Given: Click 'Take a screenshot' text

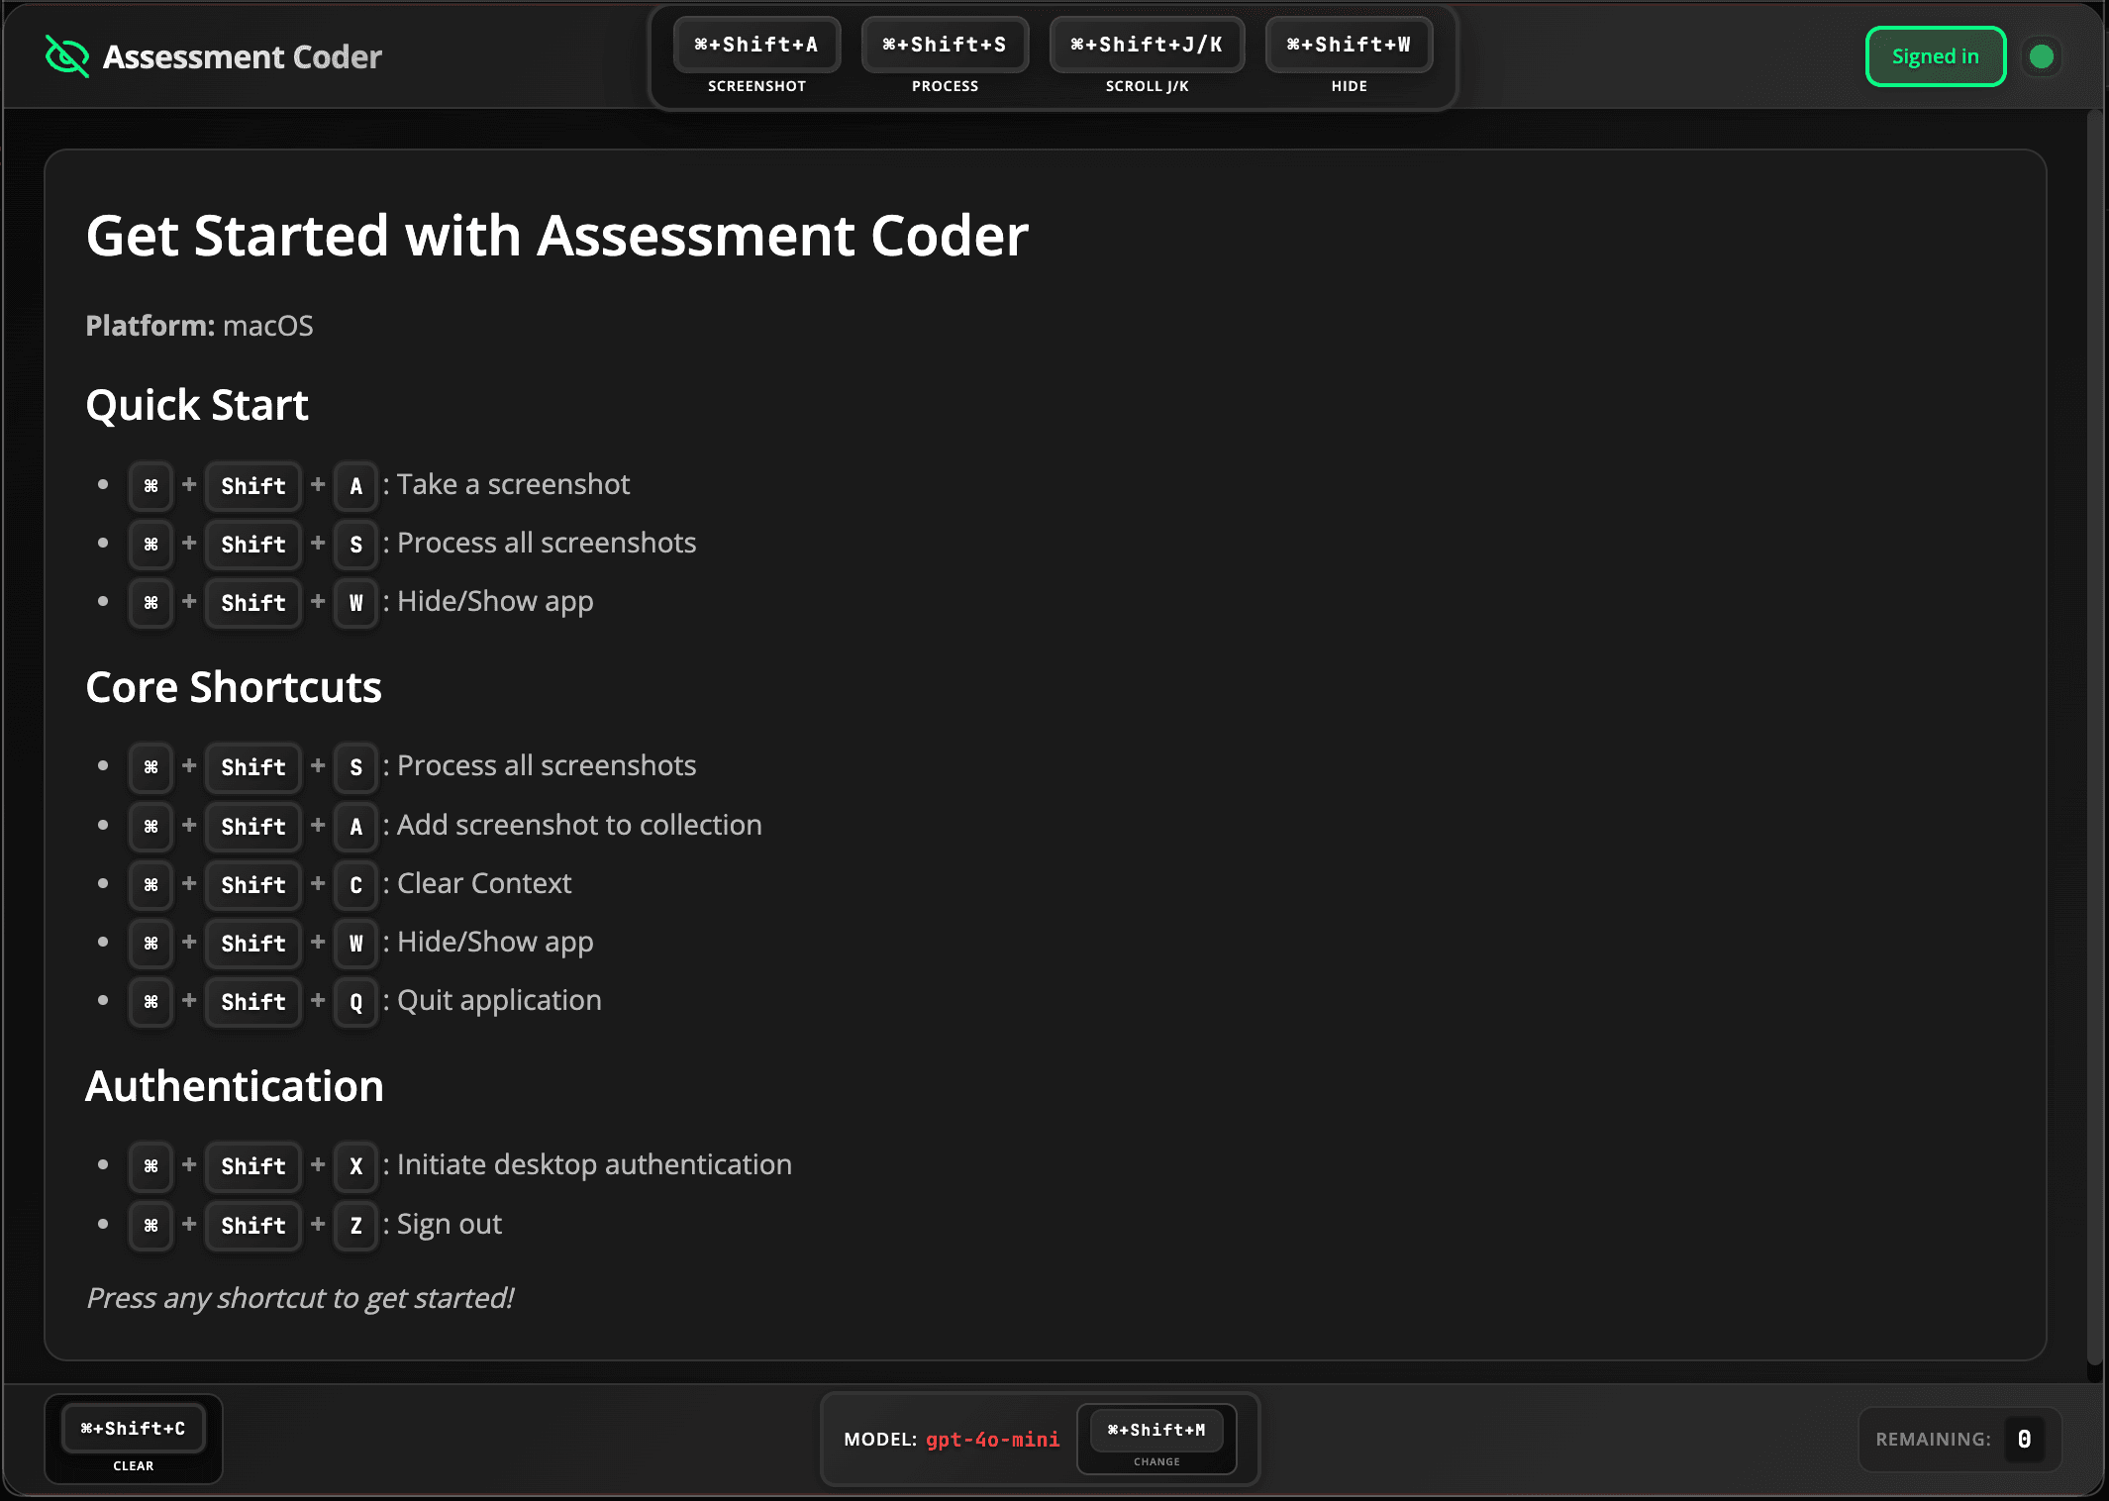Looking at the screenshot, I should pyautogui.click(x=513, y=484).
